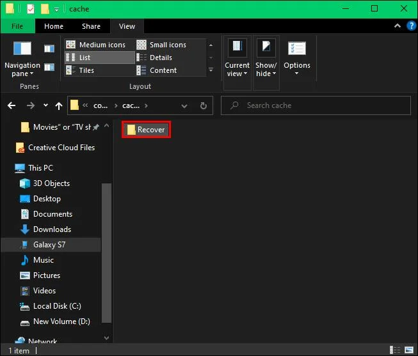Open Desktop in navigation pane
Viewport: 418px width, 356px height.
tap(40, 199)
